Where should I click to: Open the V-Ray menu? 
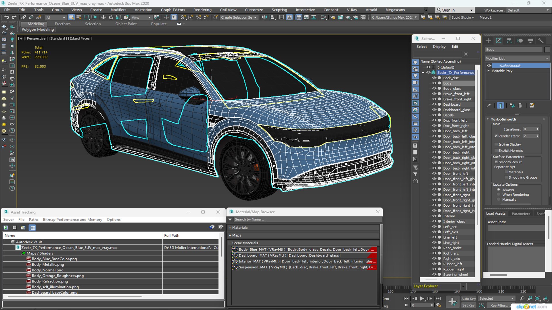point(352,10)
